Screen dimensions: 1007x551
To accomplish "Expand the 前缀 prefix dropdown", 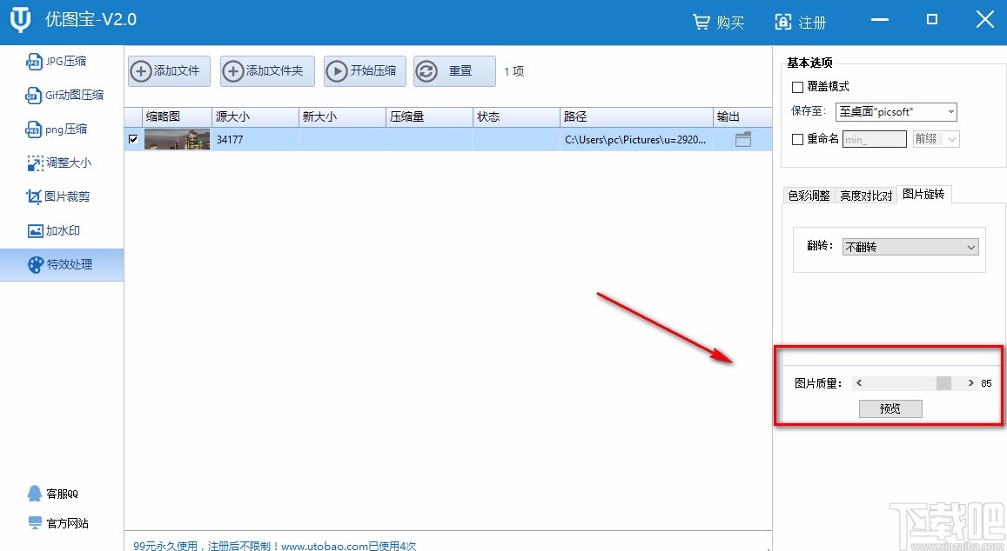I will tap(935, 139).
